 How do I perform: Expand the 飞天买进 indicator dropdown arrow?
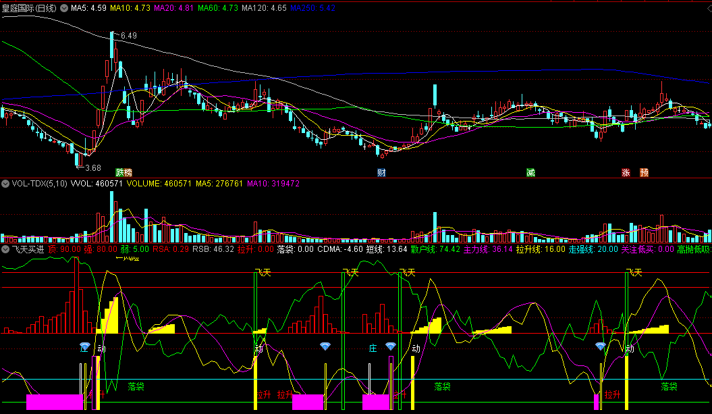(x=5, y=249)
